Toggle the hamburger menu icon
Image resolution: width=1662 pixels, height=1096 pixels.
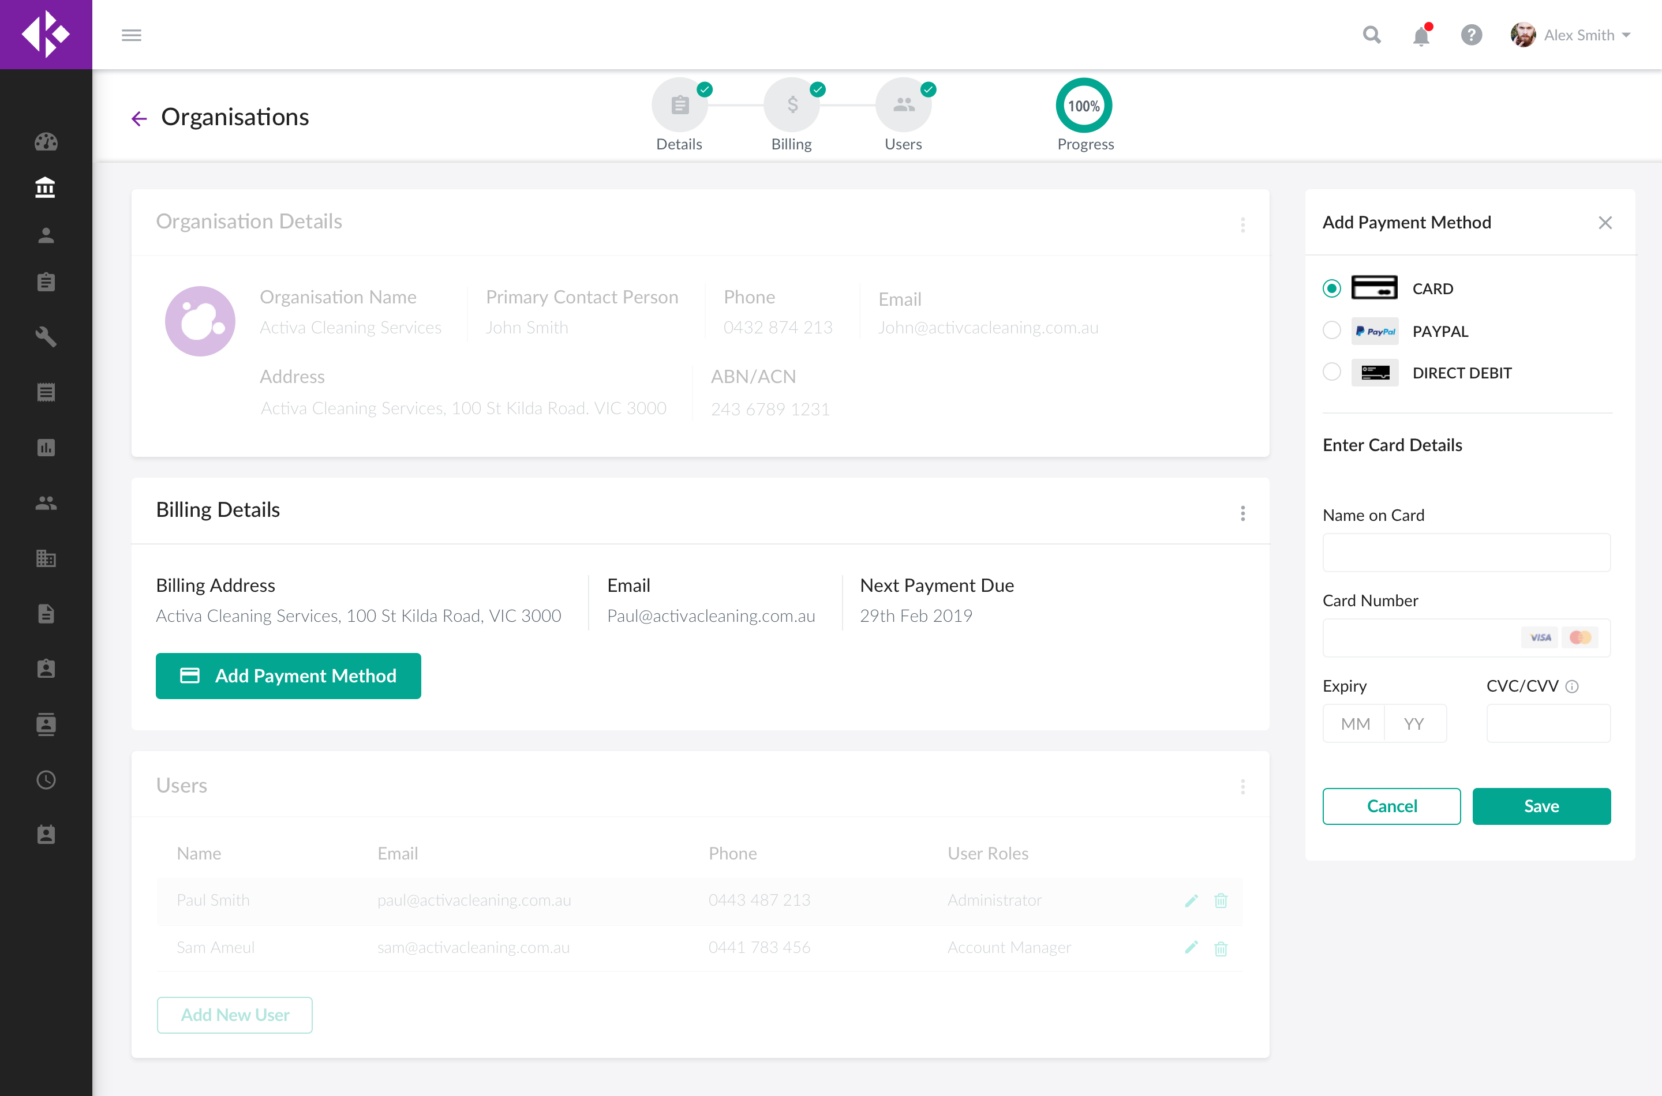pos(132,35)
